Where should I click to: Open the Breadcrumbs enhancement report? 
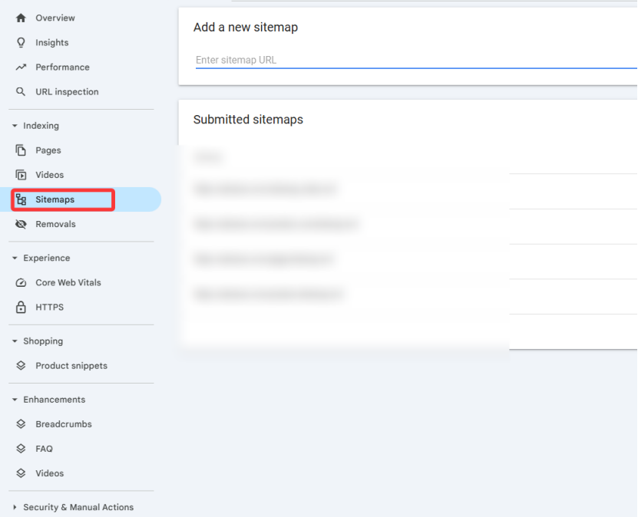[64, 424]
